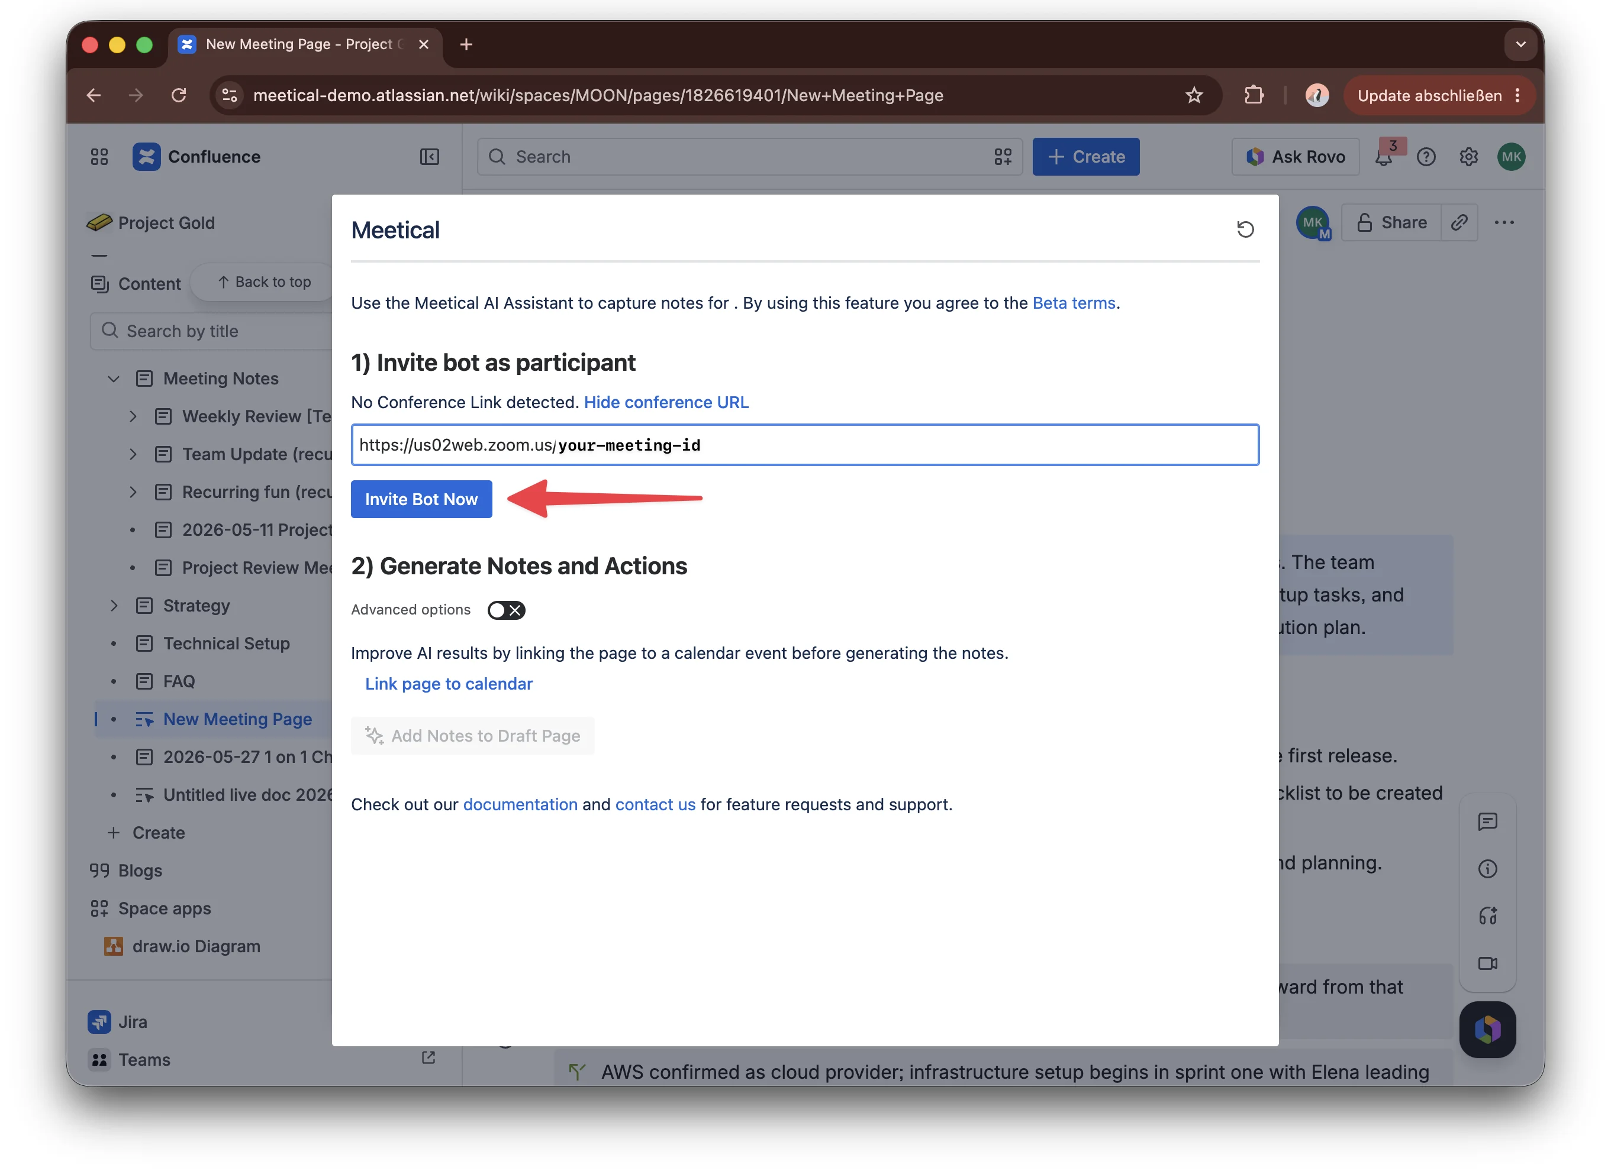Click the Invite Bot Now button

(421, 499)
